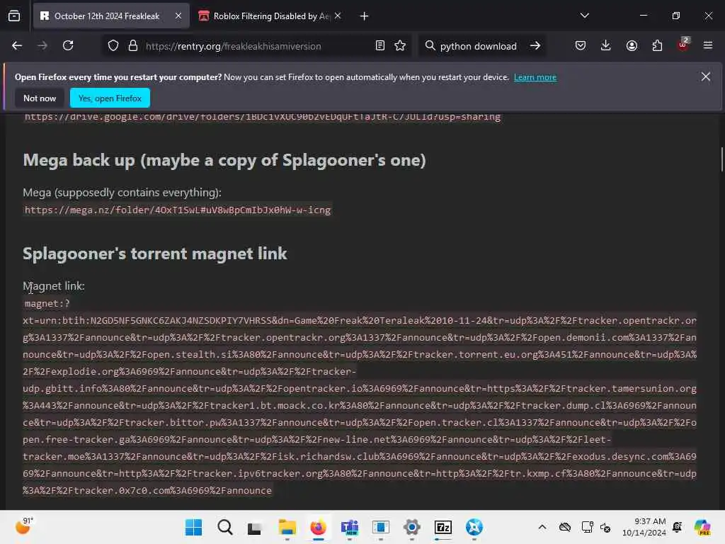Click the magnet:? text line
Image resolution: width=725 pixels, height=544 pixels.
click(47, 303)
